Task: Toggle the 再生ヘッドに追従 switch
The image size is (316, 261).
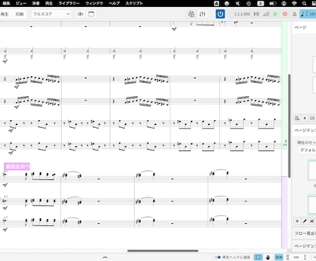Action: point(218,257)
